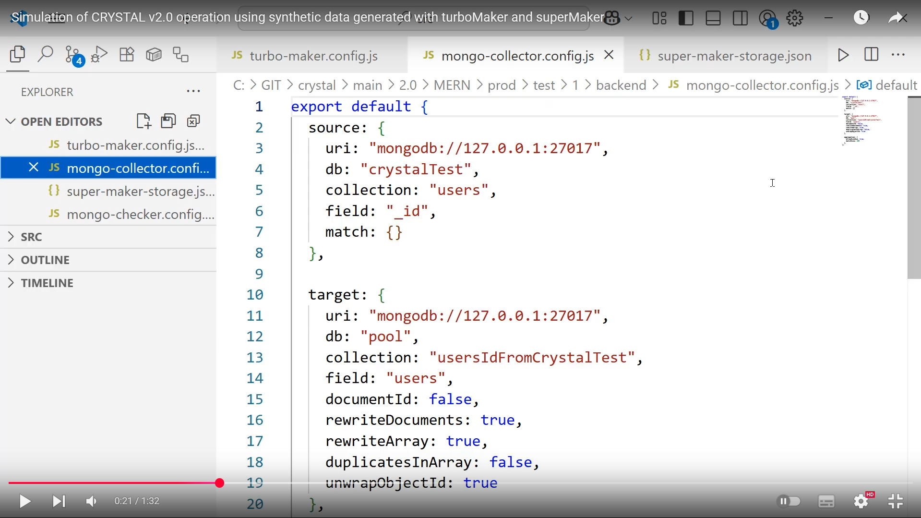Open the Copilot dropdown arrow

(629, 19)
